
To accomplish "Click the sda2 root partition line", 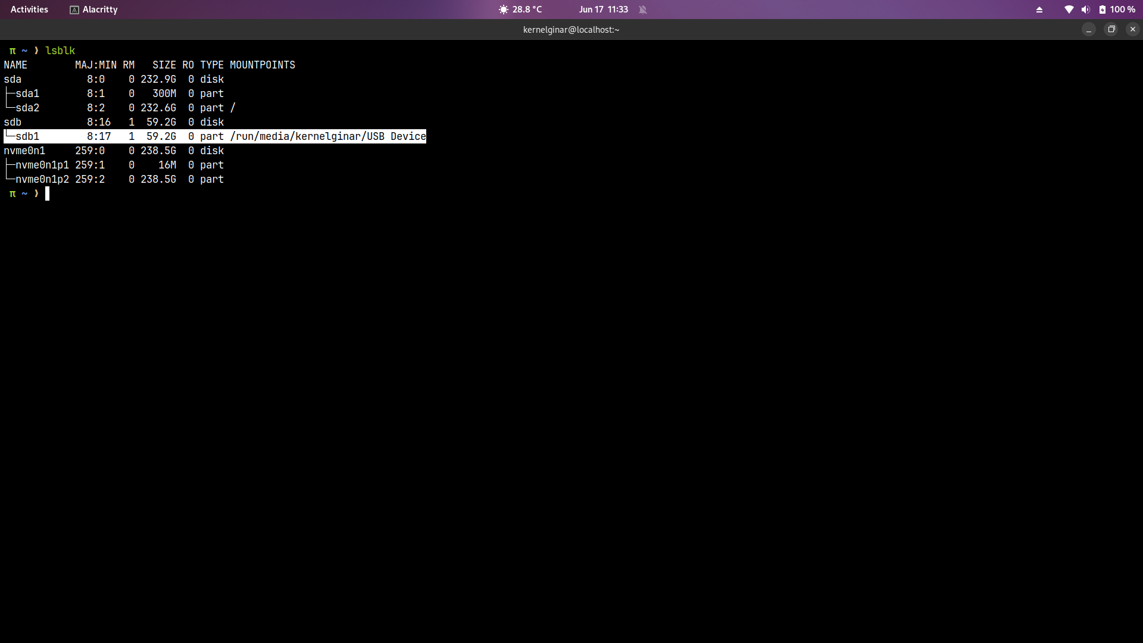I will pyautogui.click(x=27, y=108).
